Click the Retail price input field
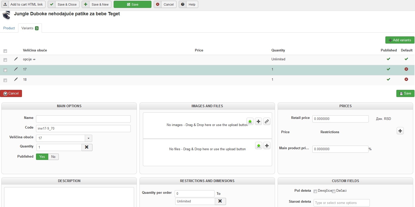 coord(340,119)
